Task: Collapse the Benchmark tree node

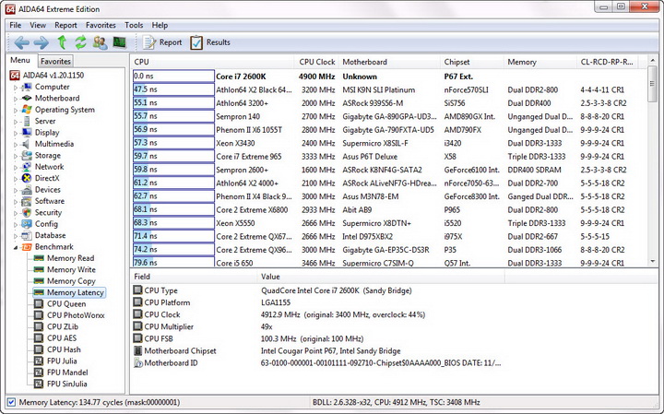Action: coord(16,248)
